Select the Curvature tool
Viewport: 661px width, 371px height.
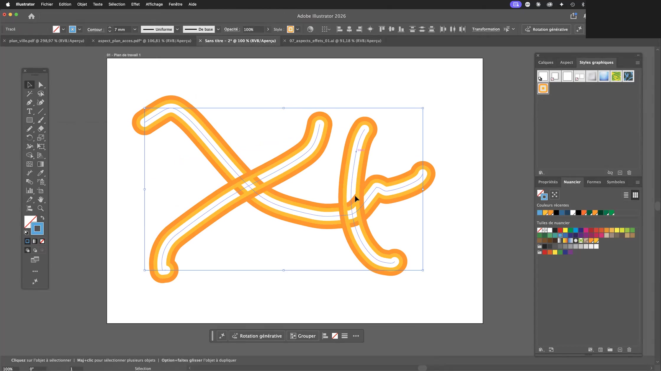click(x=41, y=102)
